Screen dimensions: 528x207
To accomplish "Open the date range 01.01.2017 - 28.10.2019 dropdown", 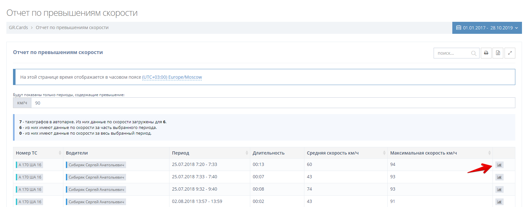I will [487, 28].
